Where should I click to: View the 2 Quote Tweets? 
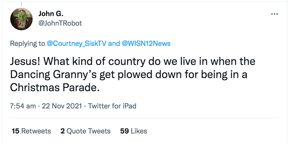(85, 131)
